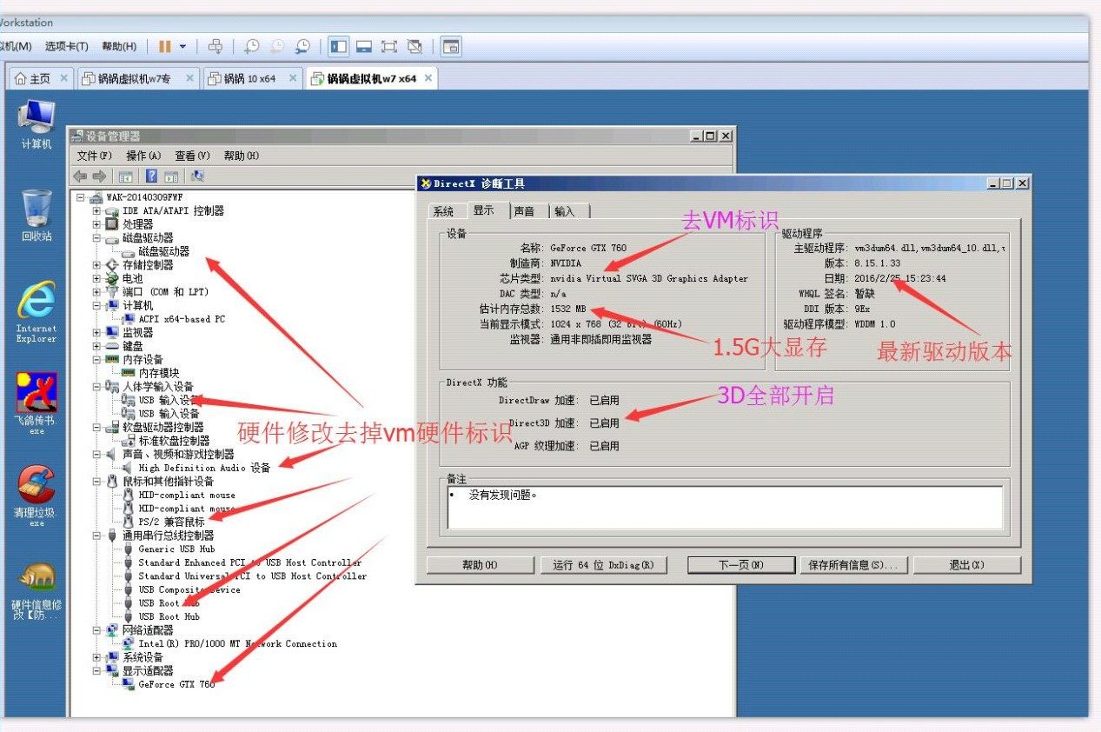Expand the 电池 node

pos(96,278)
